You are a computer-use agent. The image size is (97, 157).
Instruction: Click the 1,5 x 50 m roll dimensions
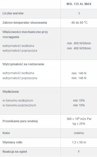point(79,142)
